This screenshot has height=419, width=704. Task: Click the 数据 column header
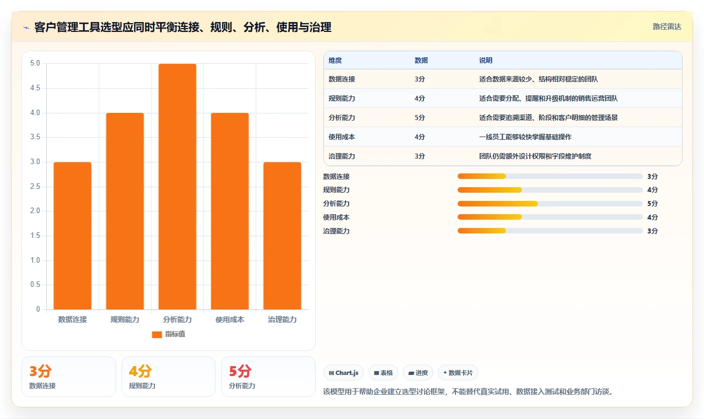coord(421,61)
